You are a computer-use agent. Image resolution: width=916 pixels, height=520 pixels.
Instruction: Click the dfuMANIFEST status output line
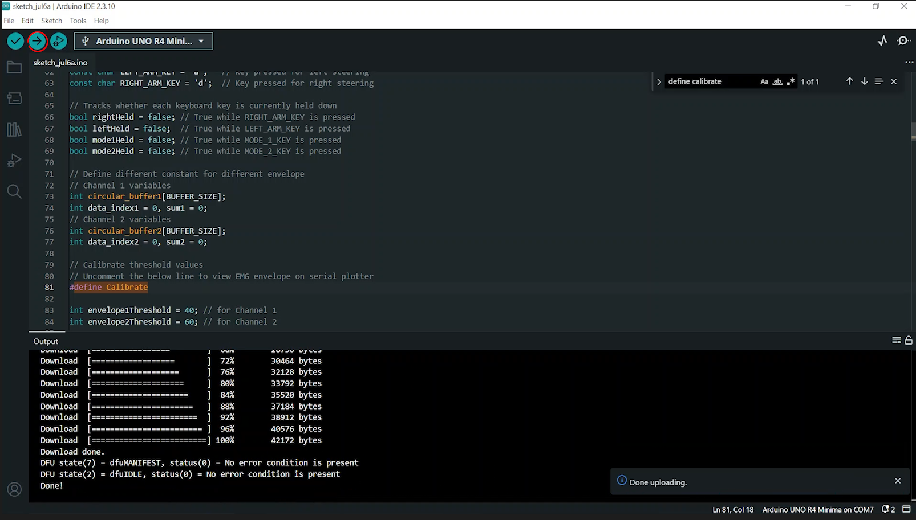200,463
